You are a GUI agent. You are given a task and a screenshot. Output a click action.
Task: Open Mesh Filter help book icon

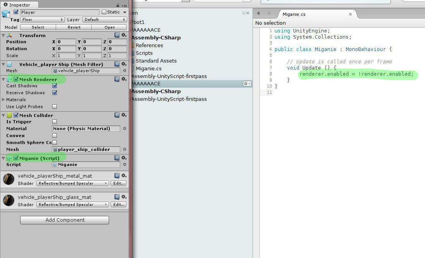pyautogui.click(x=117, y=64)
